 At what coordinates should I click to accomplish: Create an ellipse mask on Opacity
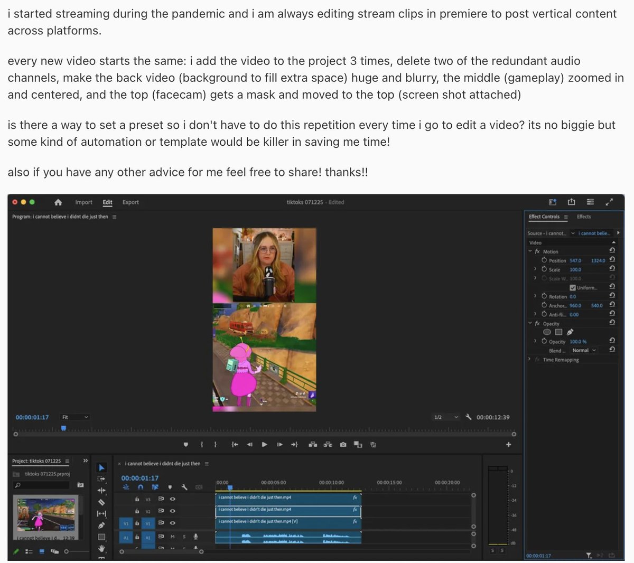click(x=547, y=332)
